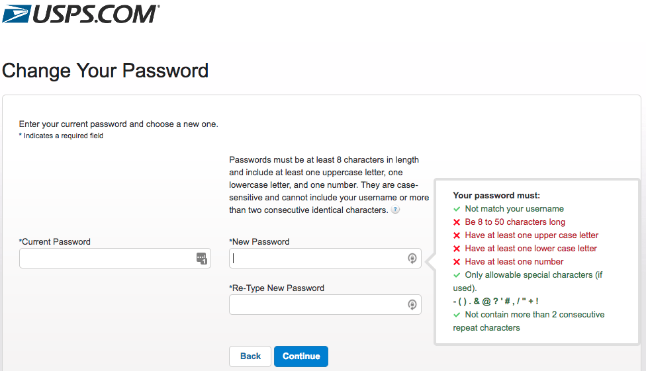
Task: Click the "Your password must:" tooltip title
Action: point(496,196)
